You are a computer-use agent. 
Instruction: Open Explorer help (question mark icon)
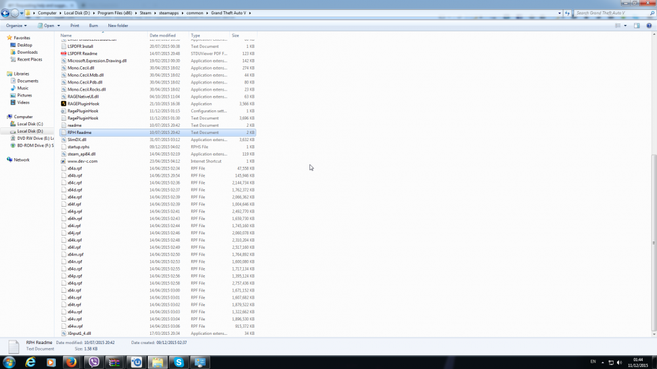[x=649, y=26]
